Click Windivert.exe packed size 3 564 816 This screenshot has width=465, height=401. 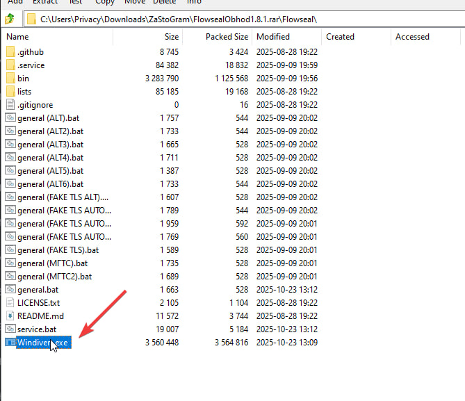(231, 342)
